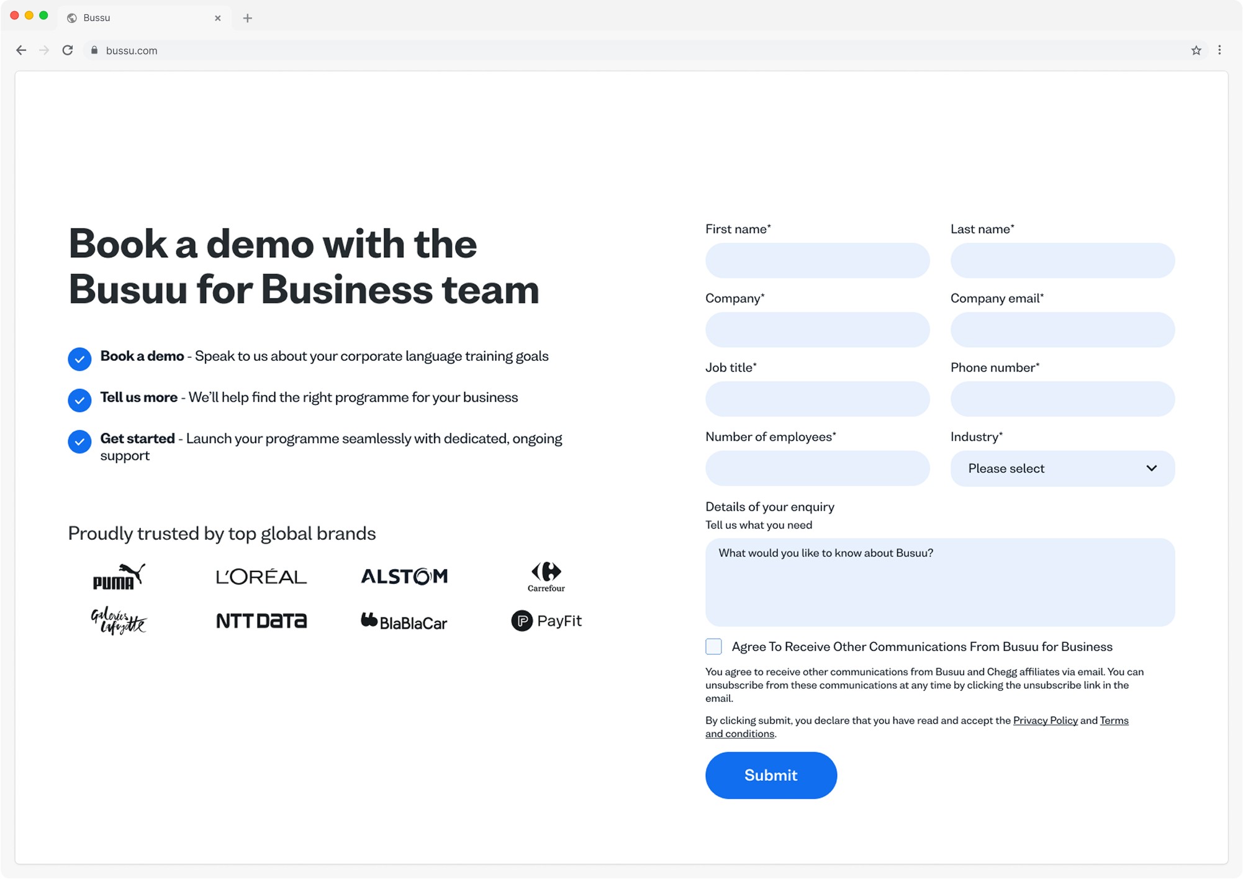Click the Galeries Lafayette logo

(119, 621)
